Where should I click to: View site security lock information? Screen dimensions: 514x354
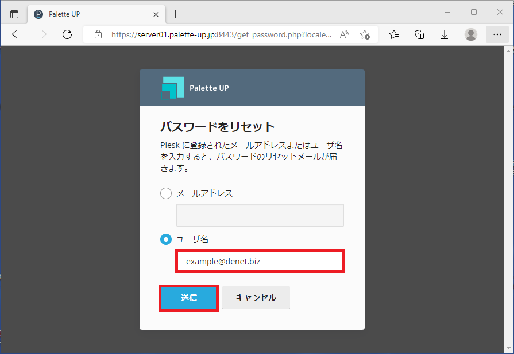click(x=98, y=34)
